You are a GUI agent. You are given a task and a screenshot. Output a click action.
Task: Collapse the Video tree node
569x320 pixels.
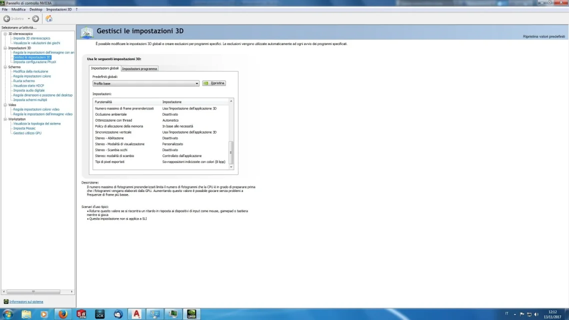coord(5,105)
